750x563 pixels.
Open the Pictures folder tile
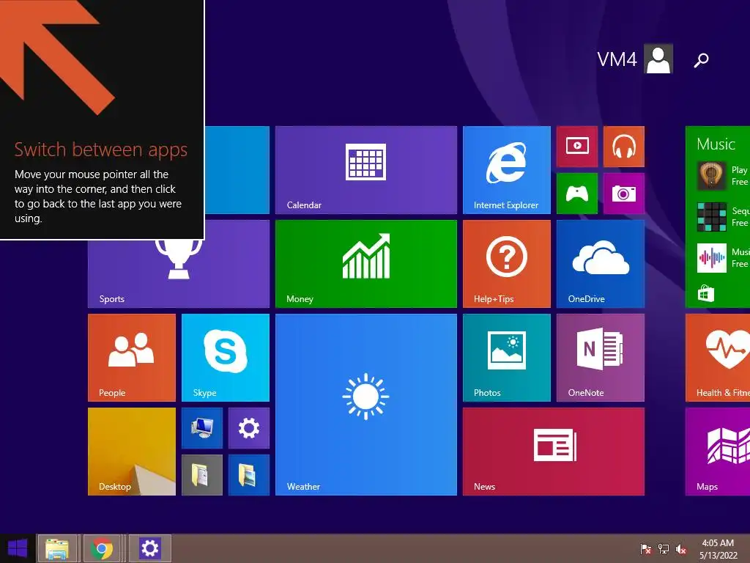[249, 475]
